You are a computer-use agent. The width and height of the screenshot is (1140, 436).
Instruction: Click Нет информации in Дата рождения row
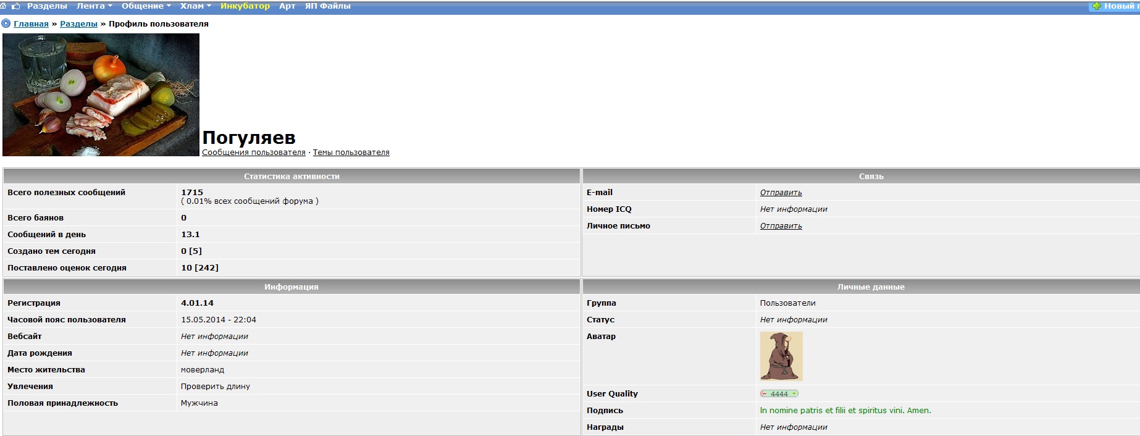214,353
